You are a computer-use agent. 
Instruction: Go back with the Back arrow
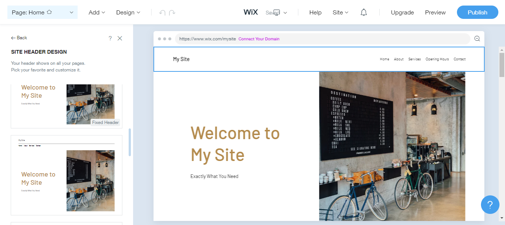click(19, 38)
